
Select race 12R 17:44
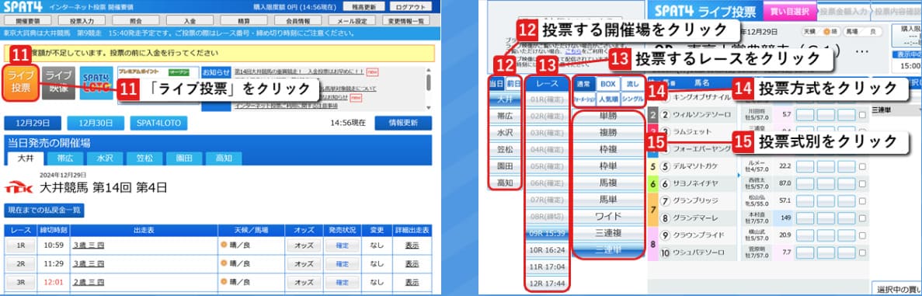coord(548,283)
